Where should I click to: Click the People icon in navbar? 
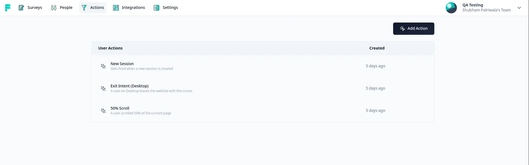[54, 8]
